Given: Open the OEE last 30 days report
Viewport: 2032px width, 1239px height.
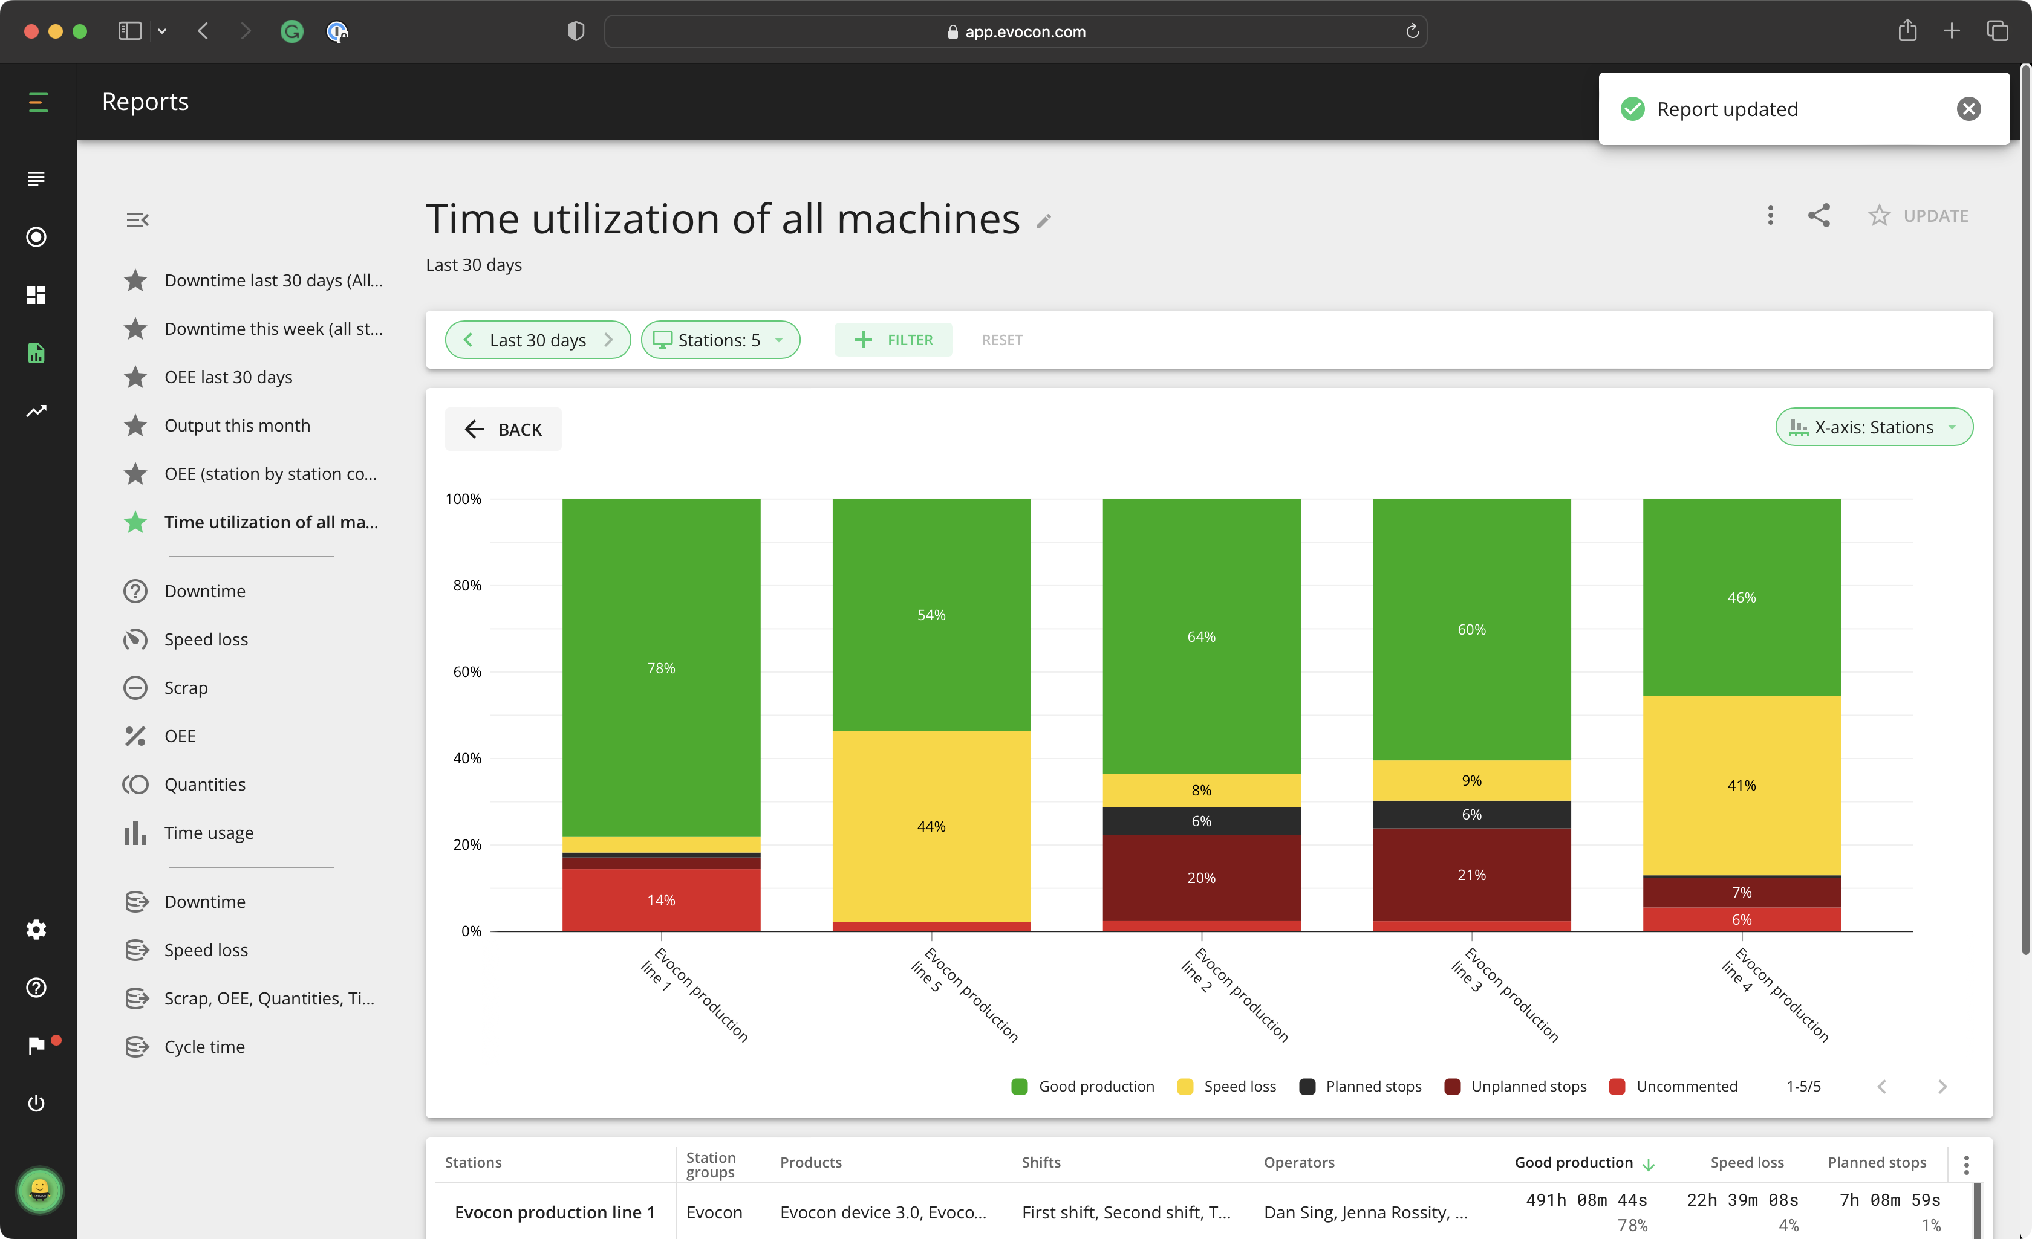Looking at the screenshot, I should pyautogui.click(x=229, y=377).
